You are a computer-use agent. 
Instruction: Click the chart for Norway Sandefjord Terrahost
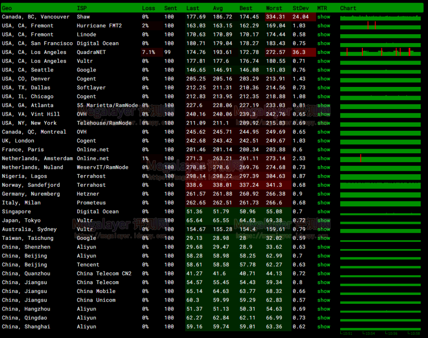pos(380,186)
